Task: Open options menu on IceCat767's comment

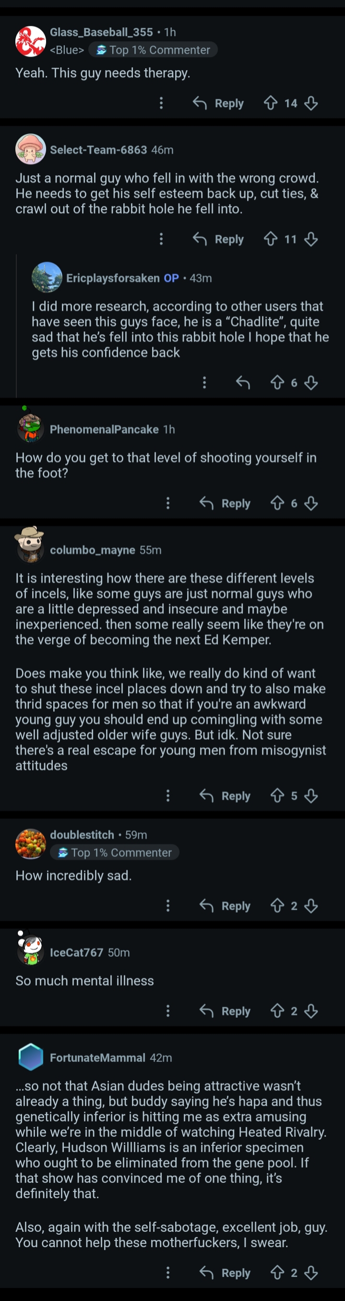Action: click(168, 1011)
